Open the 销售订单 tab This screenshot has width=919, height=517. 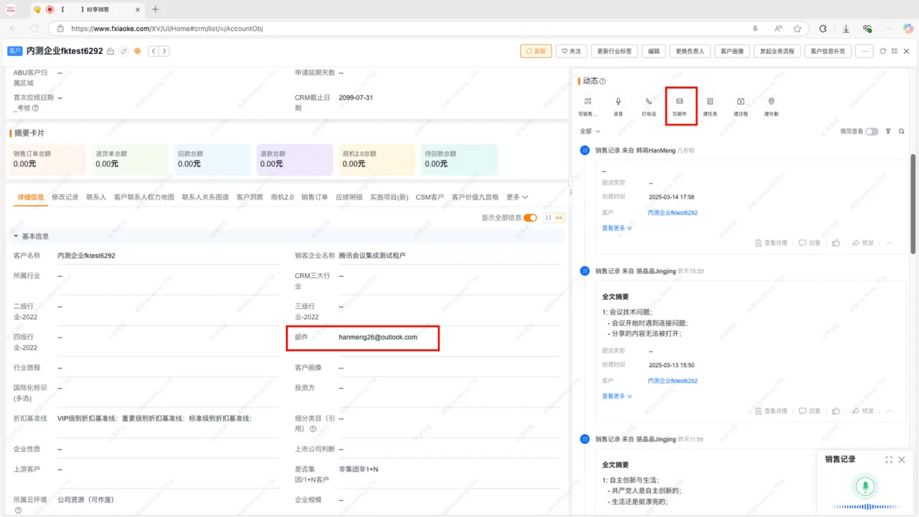pos(314,197)
